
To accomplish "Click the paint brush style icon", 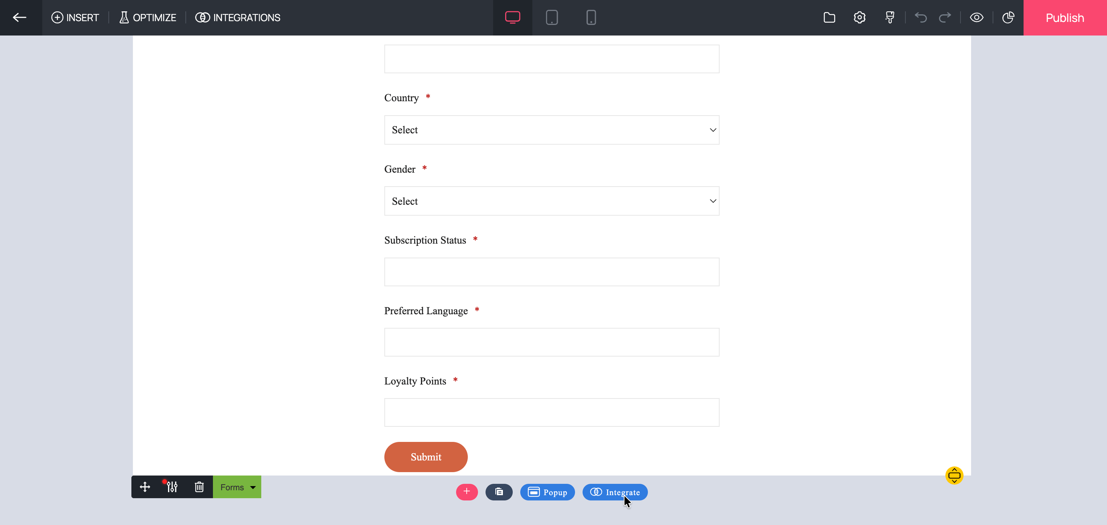I will [x=890, y=18].
